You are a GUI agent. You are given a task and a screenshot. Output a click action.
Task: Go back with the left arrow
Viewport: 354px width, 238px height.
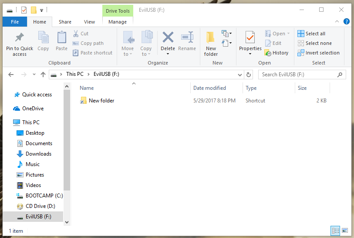pyautogui.click(x=11, y=75)
